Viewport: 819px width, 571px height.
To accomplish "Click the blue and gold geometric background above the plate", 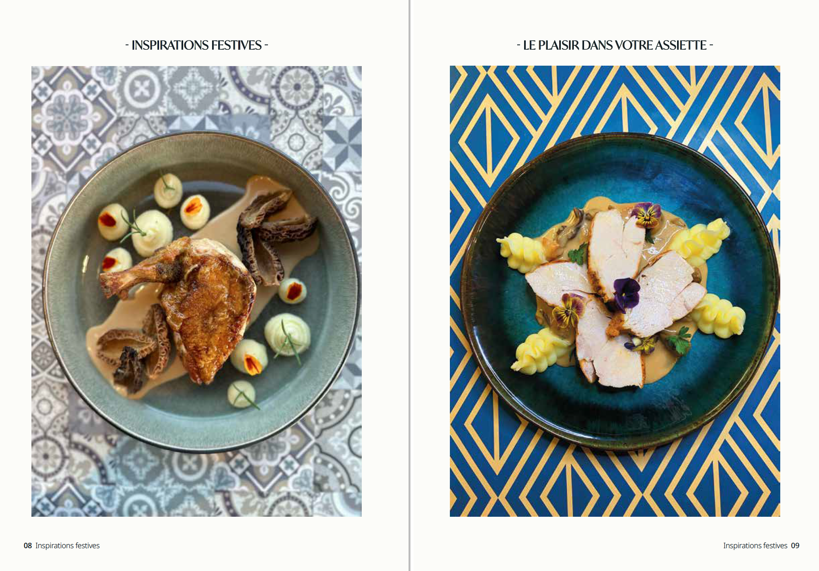I will pyautogui.click(x=615, y=98).
